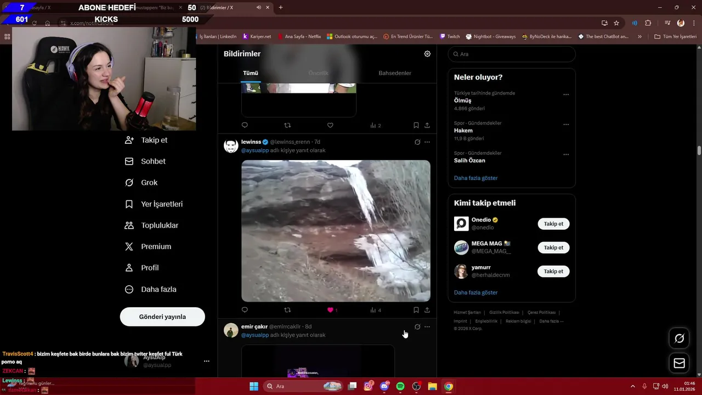Open Windows Start menu
Image resolution: width=702 pixels, height=395 pixels.
pos(254,386)
